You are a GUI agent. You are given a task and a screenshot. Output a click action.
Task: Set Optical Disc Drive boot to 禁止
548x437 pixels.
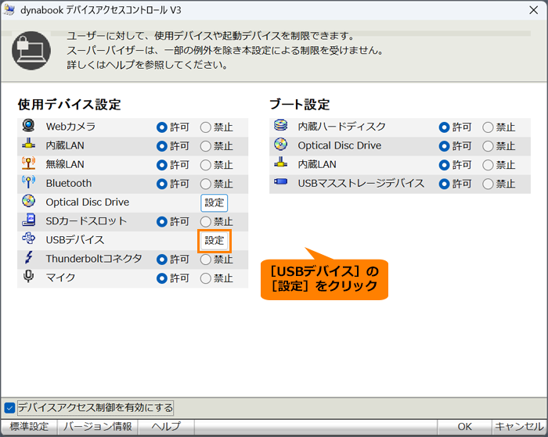[488, 146]
